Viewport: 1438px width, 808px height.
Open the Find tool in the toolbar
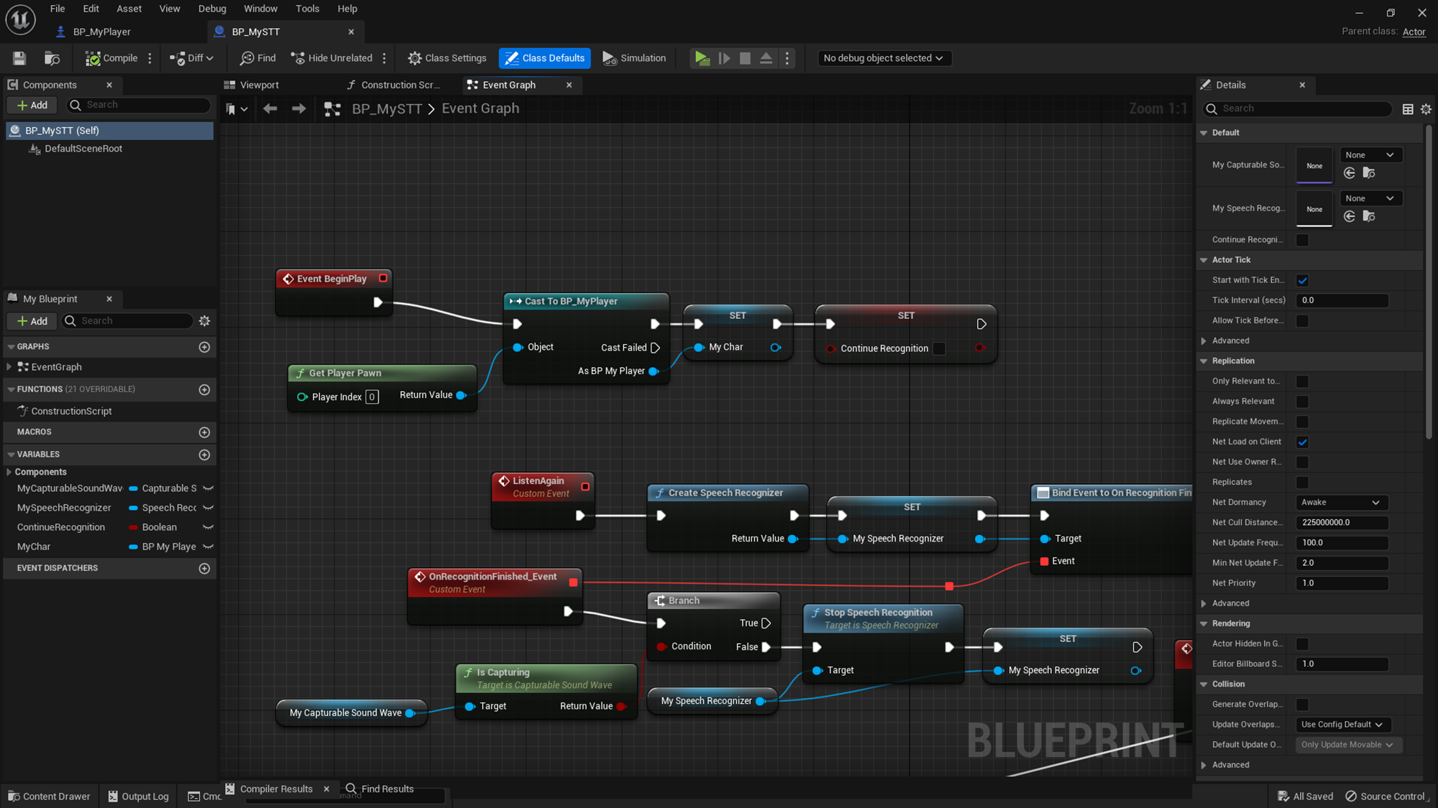(x=257, y=58)
